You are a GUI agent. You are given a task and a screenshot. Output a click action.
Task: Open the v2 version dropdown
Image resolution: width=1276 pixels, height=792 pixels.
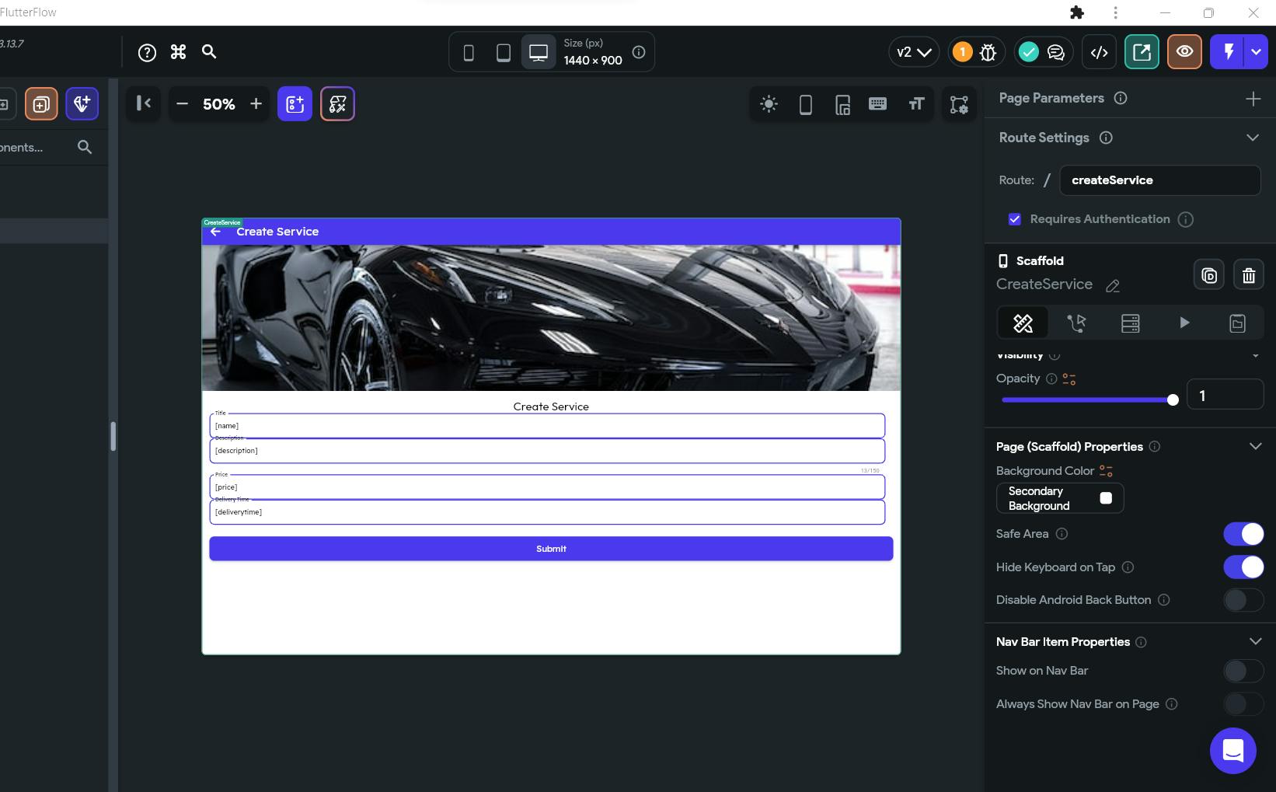(x=913, y=52)
